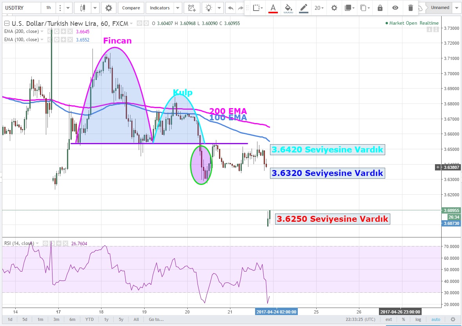Toggle the log scale option

[419, 319]
